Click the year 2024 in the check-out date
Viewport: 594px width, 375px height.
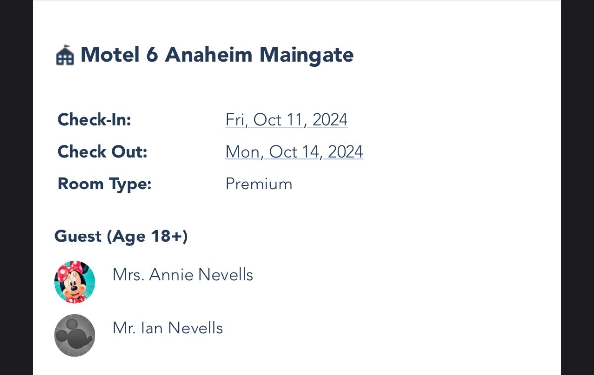(x=346, y=152)
